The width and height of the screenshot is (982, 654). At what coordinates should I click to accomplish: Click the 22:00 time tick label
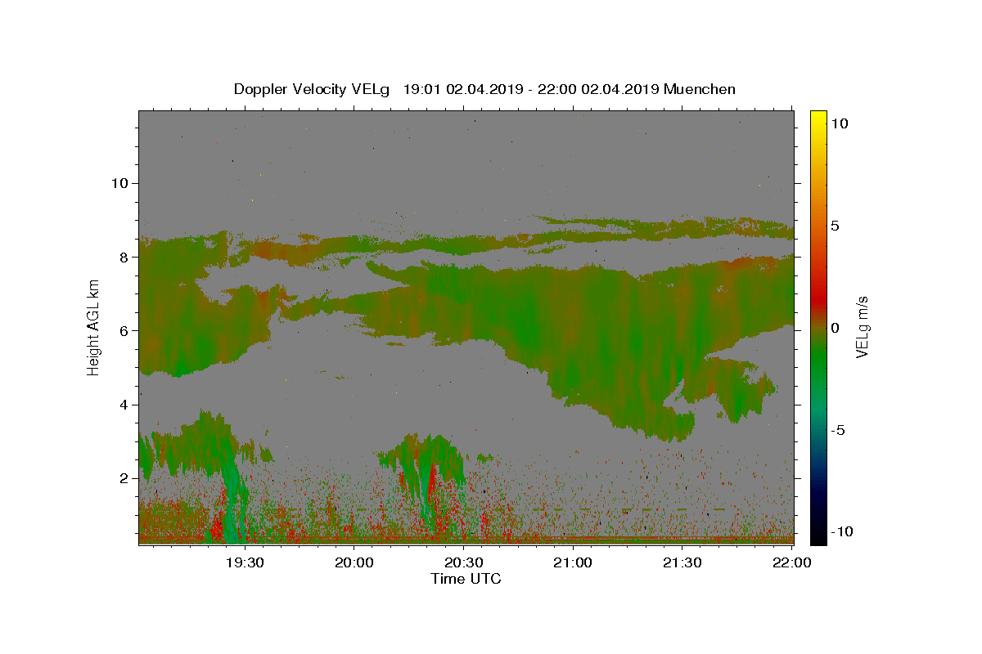pos(791,562)
